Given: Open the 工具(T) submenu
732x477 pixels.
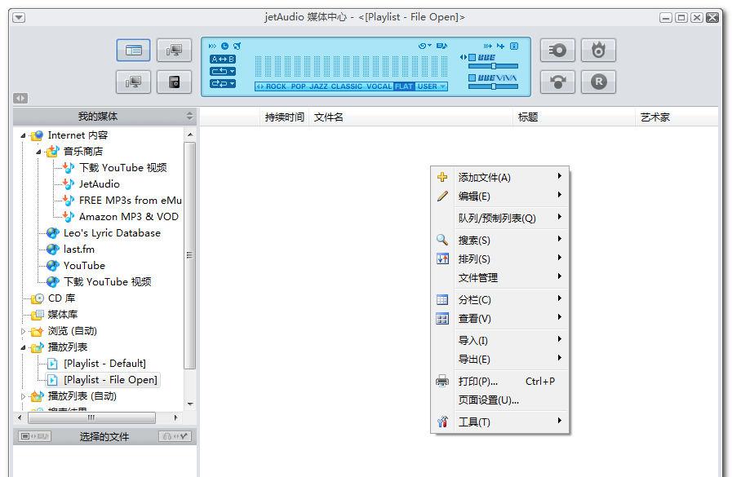Looking at the screenshot, I should tap(499, 422).
